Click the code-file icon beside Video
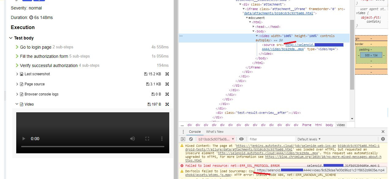 click(22, 104)
